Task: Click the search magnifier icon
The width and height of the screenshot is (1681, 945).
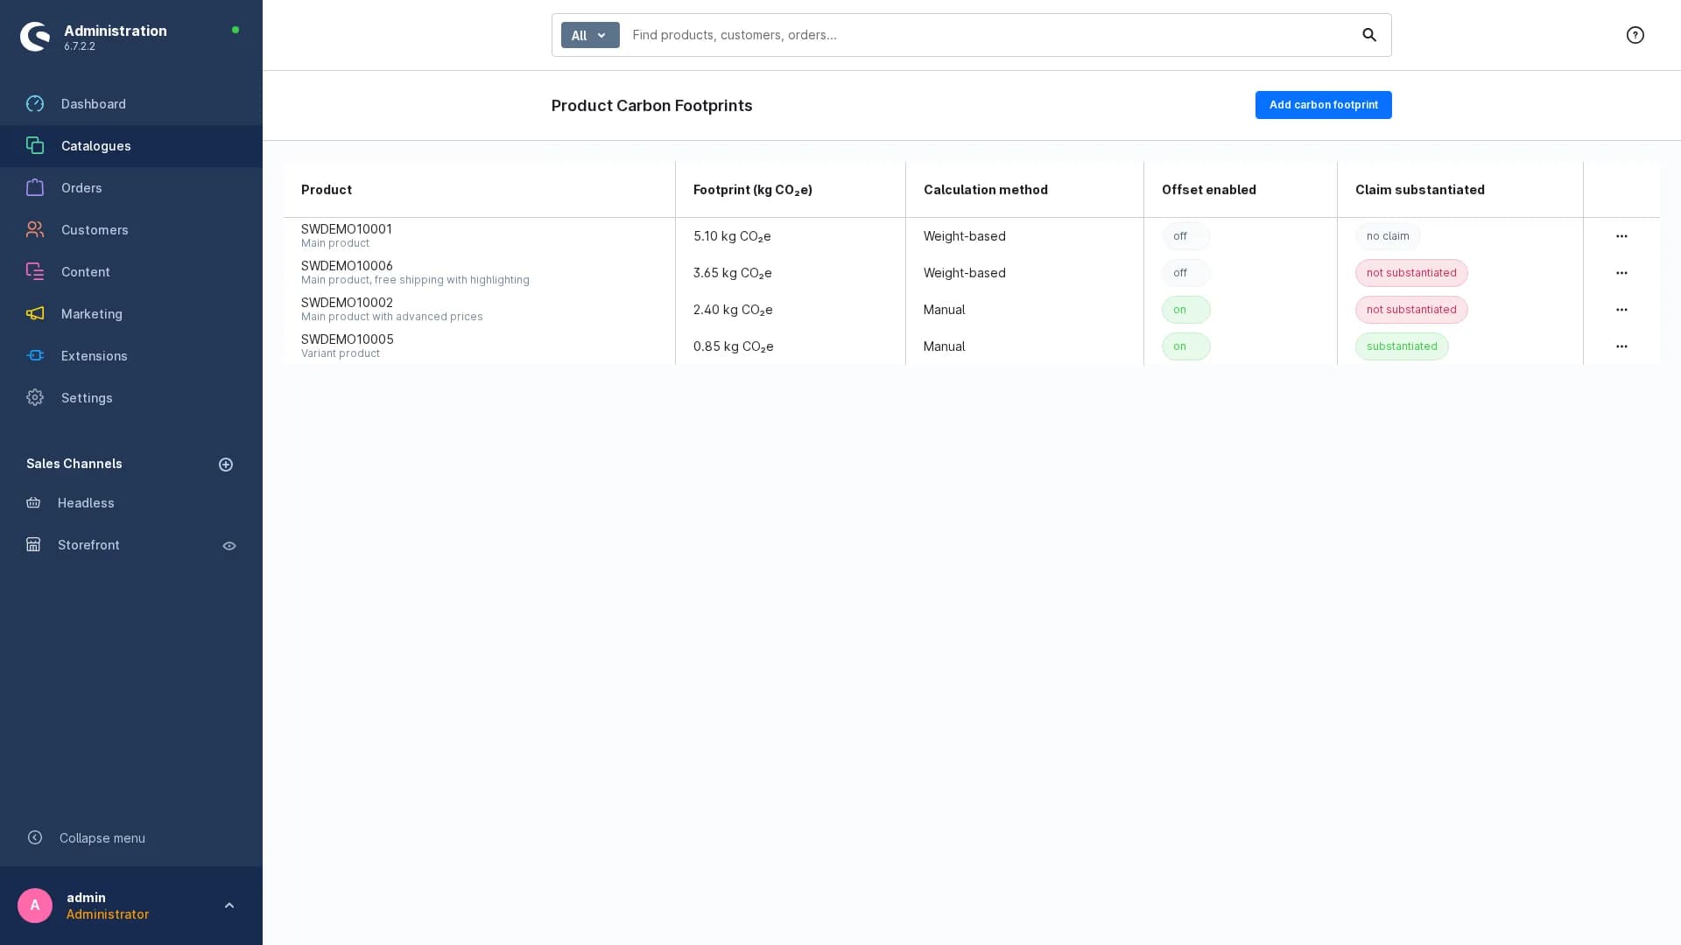Action: click(x=1369, y=35)
